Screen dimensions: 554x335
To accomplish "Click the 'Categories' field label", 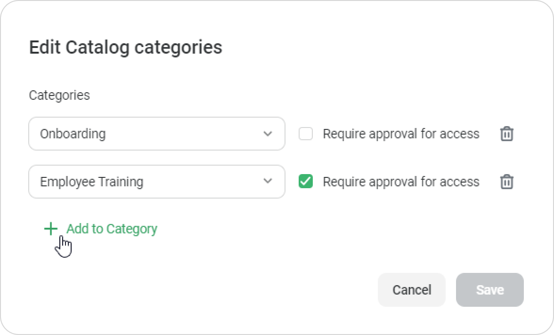I will point(59,95).
